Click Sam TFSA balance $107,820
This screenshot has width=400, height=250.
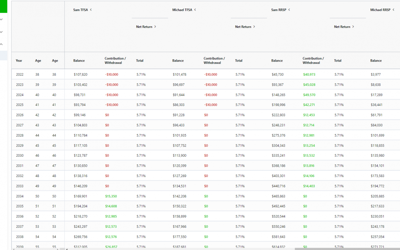(81, 74)
